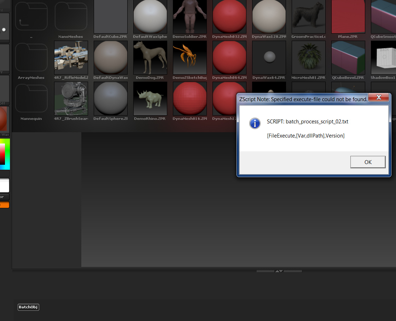Select the DemoDog.ZPR project

(x=150, y=58)
